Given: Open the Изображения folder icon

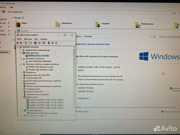Looking at the screenshot, I should 137,25.
